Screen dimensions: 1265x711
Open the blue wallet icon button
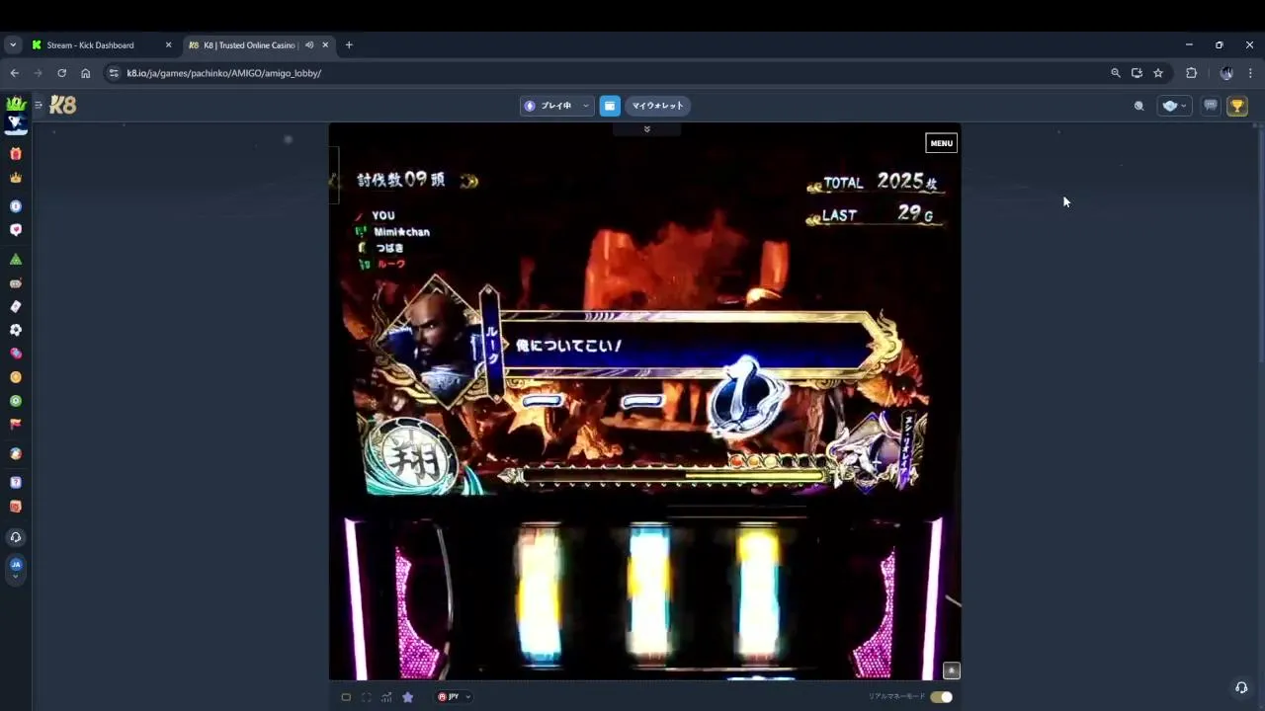point(610,106)
